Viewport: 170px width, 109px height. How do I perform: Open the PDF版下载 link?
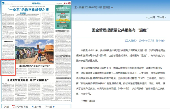[22, 107]
